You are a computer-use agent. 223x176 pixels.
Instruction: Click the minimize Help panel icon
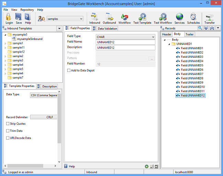coord(152,166)
